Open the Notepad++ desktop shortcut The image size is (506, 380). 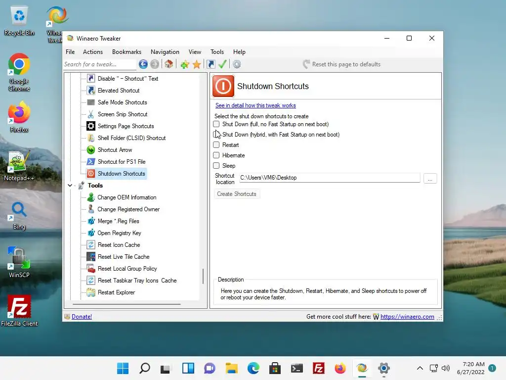pos(19,166)
